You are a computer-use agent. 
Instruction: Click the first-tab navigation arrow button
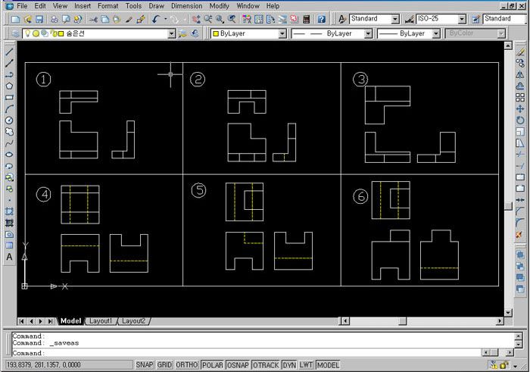tap(21, 321)
